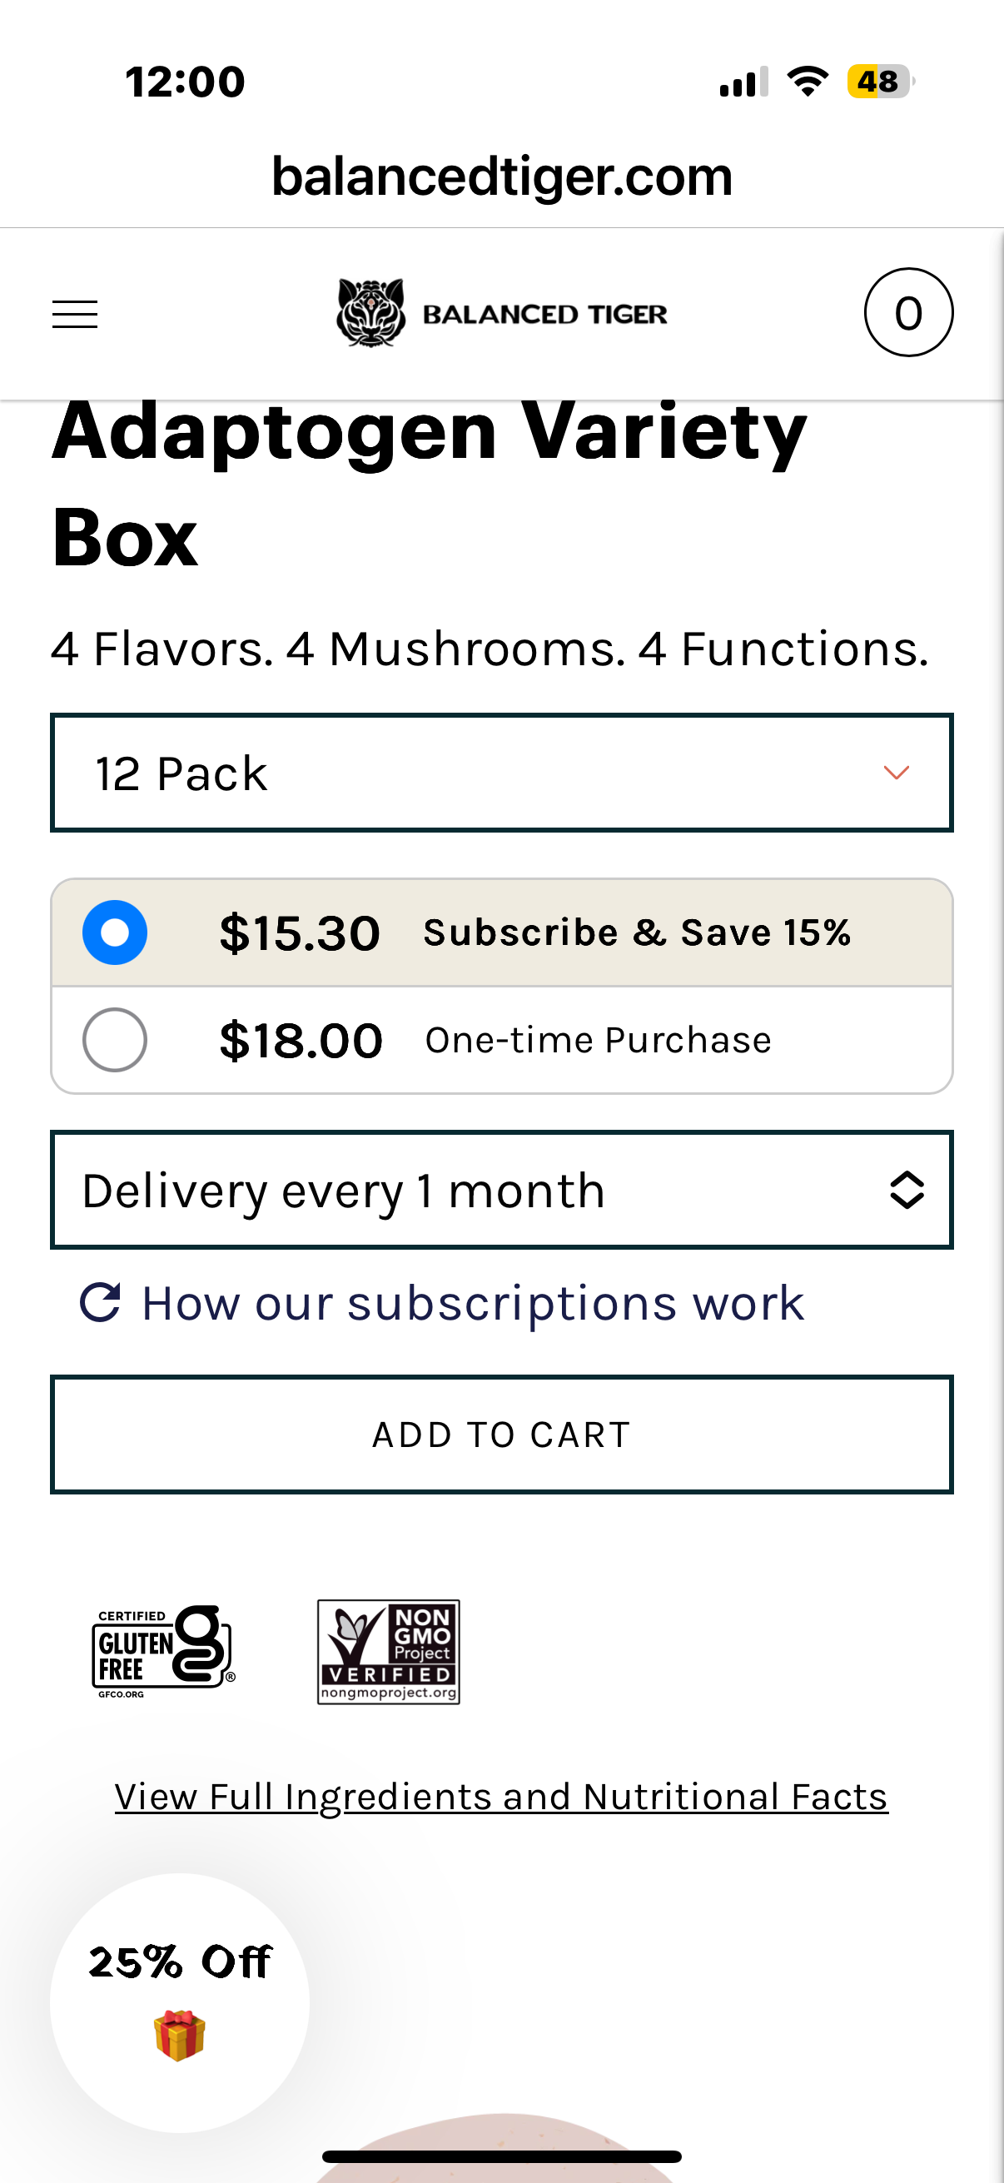Tap the Balanced Tiger logo
1004x2183 pixels.
click(x=501, y=314)
